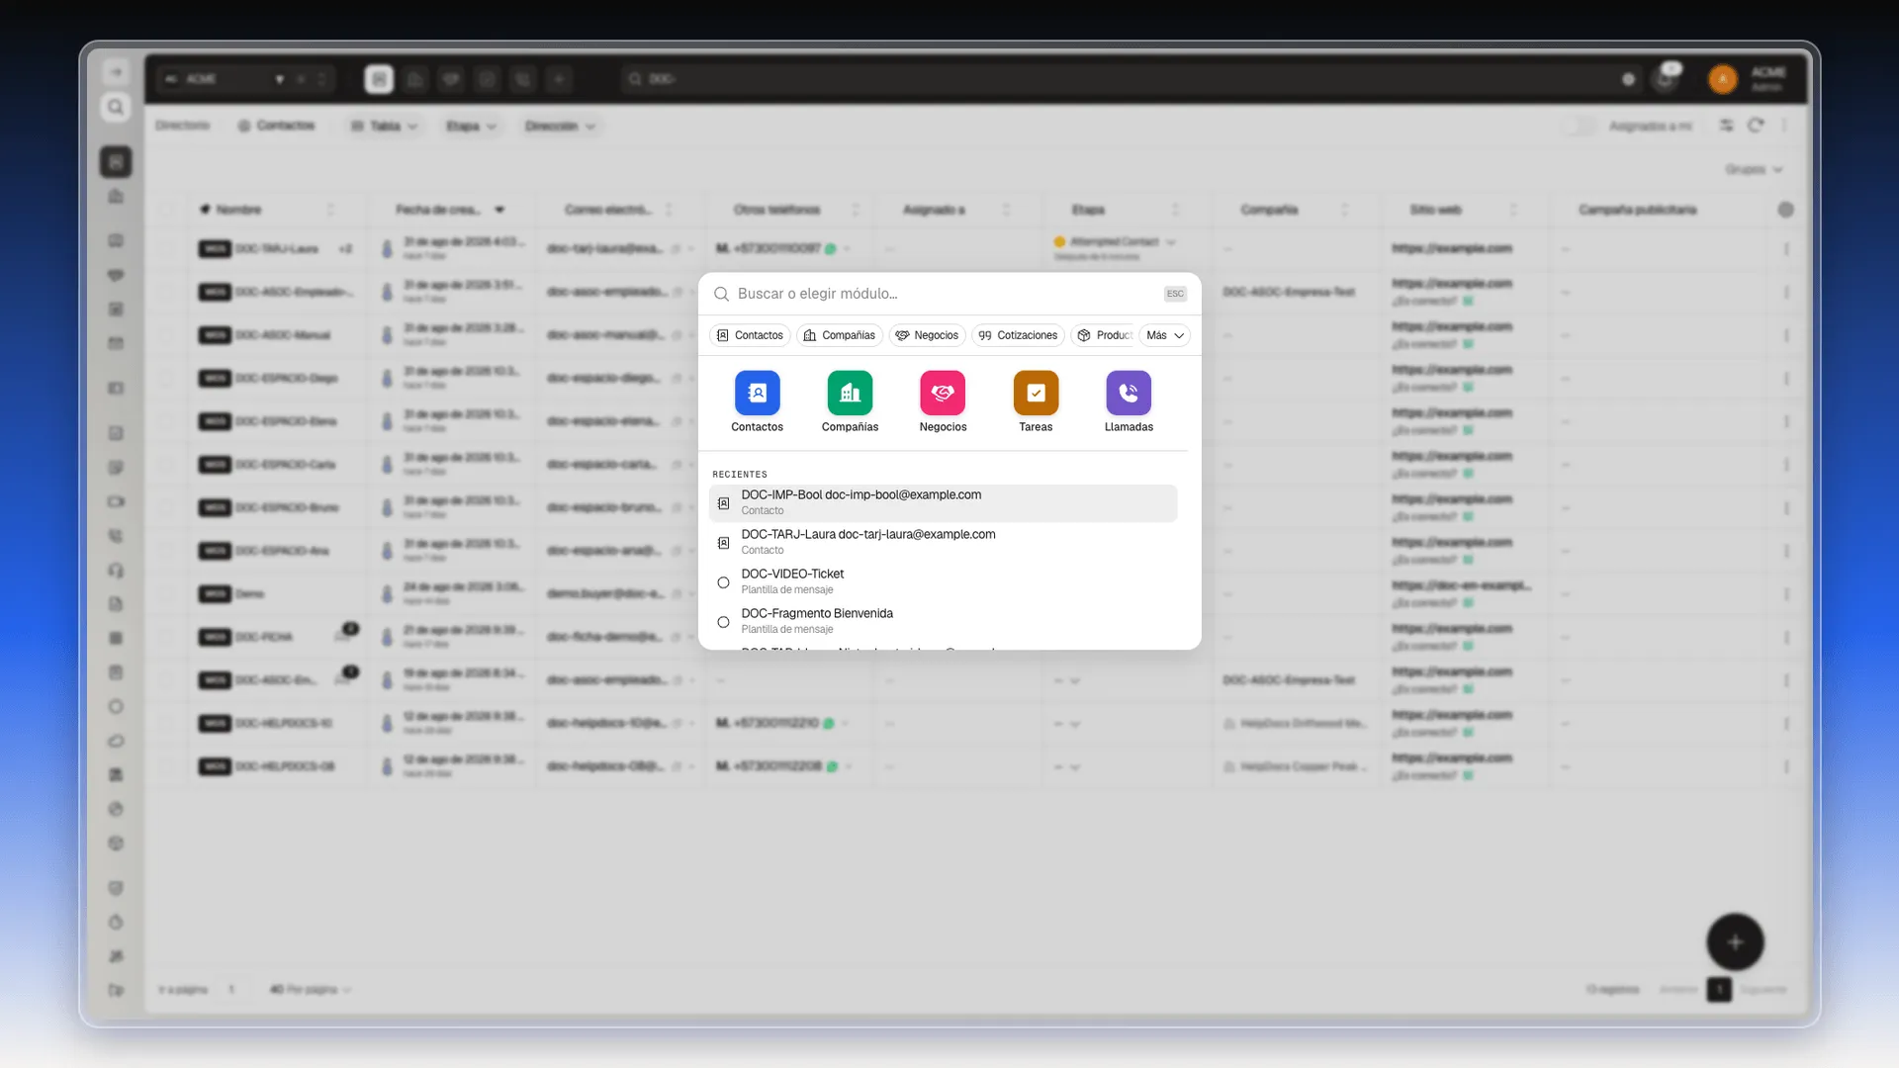
Task: Open template DOC-VIDEO-Ticket
Action: click(943, 581)
